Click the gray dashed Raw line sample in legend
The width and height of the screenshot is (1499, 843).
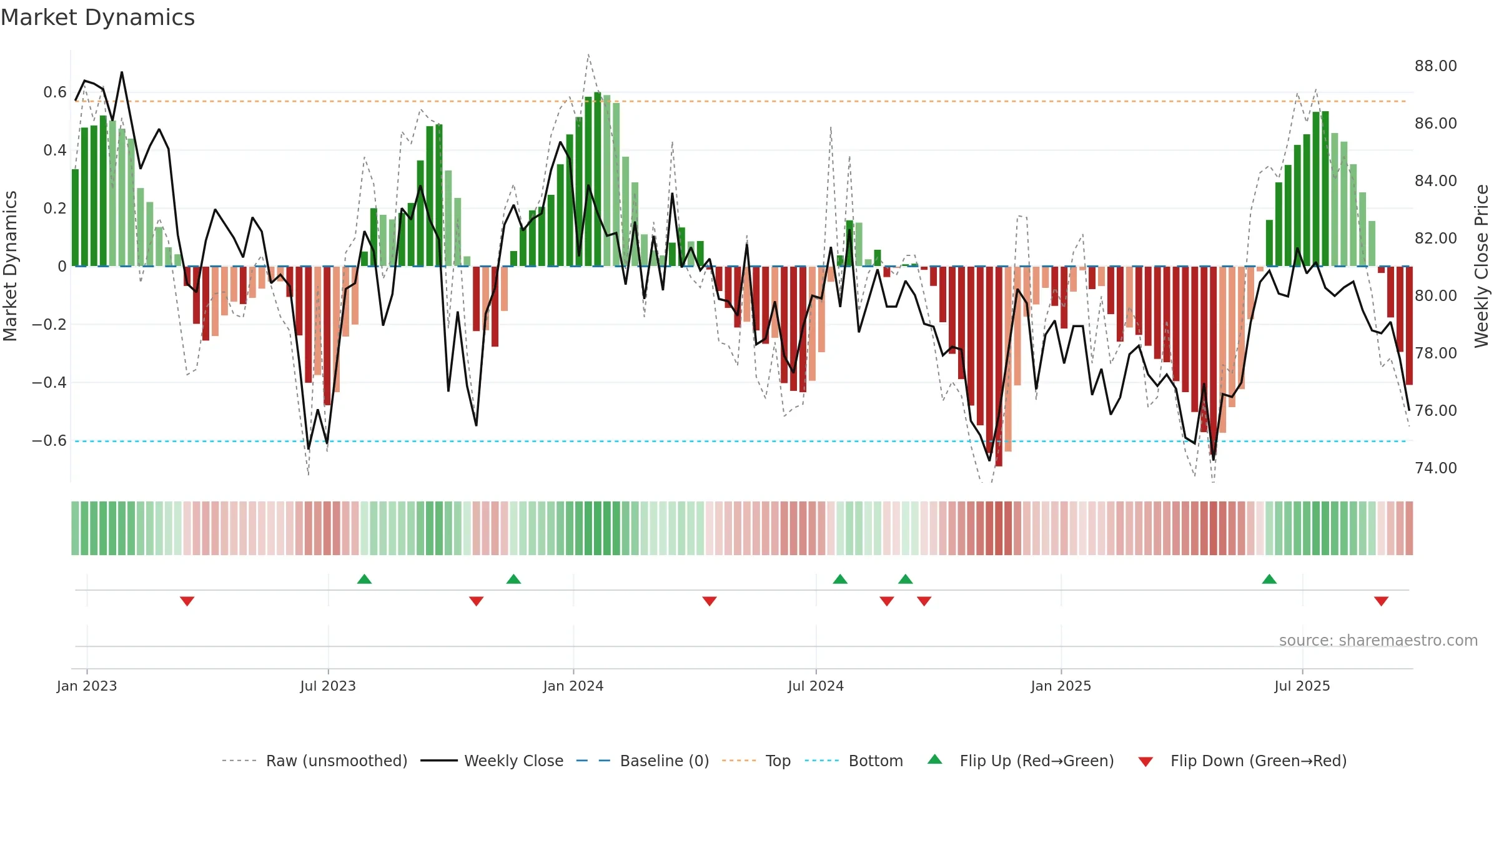pyautogui.click(x=239, y=761)
